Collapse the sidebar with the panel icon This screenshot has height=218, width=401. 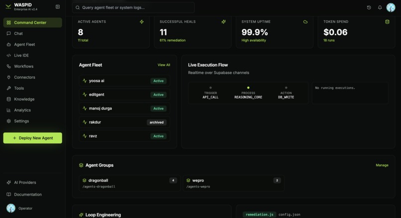[x=58, y=6]
